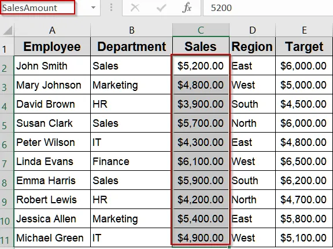
Task: Click the formula bar resize dots handle
Action: tap(111, 8)
